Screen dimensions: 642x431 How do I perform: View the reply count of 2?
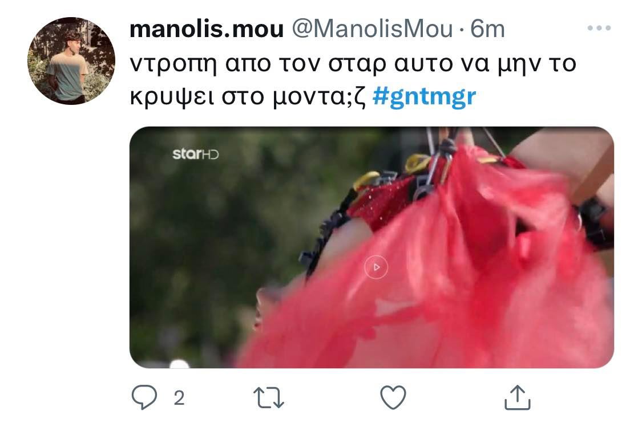179,398
